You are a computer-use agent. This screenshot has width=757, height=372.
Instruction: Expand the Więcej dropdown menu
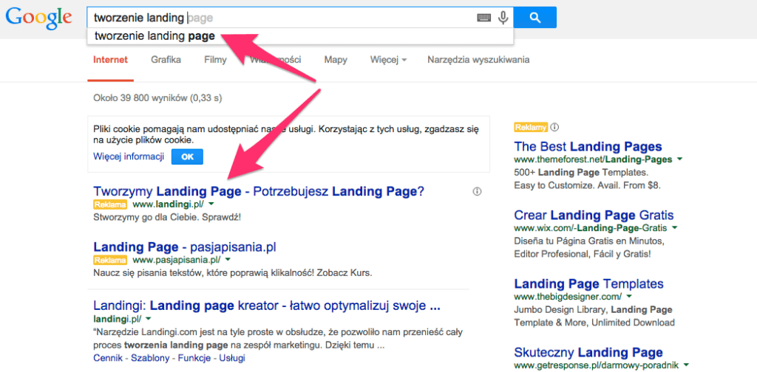point(388,60)
